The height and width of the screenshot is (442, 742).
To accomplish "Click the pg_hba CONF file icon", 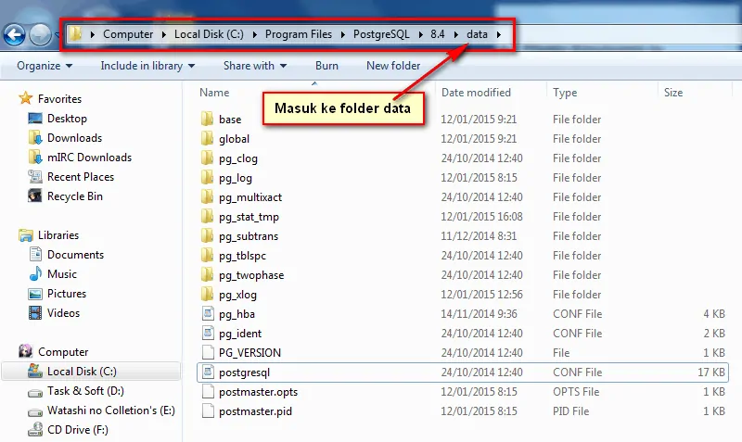I will 208,313.
